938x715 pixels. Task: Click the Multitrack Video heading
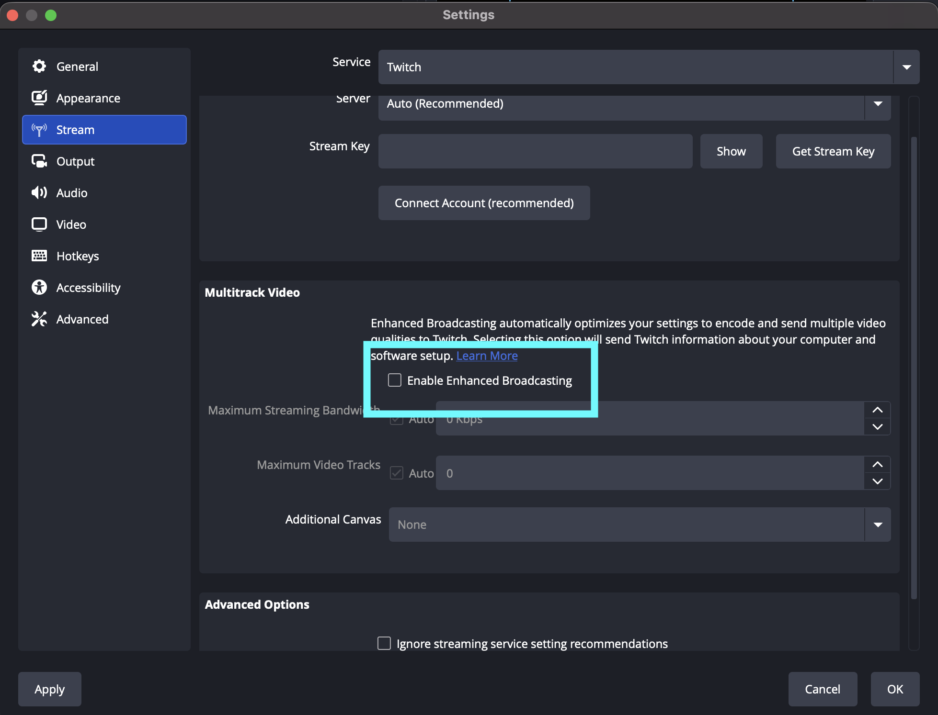tap(252, 292)
